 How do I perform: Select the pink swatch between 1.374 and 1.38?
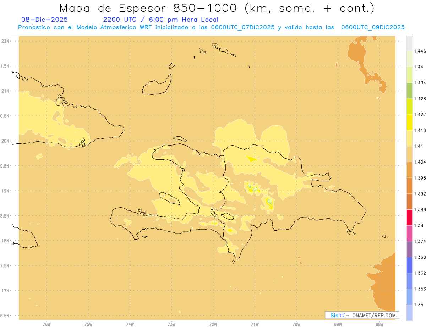click(409, 233)
